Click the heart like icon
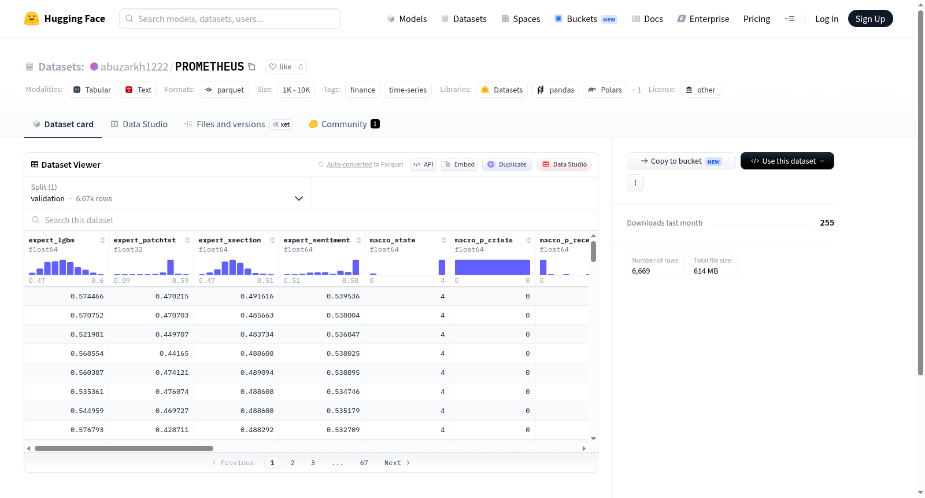Screen dimensions: 925x498 click(273, 67)
